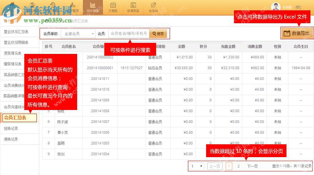Select member number 200141006 cell

tap(100, 132)
